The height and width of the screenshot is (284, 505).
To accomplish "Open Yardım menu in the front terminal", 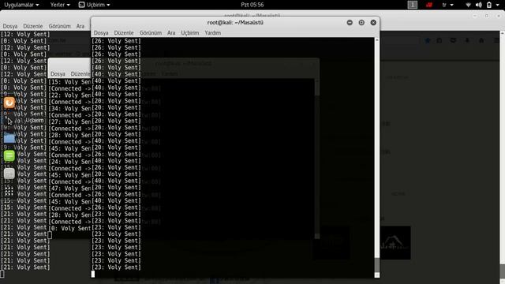I will point(212,33).
